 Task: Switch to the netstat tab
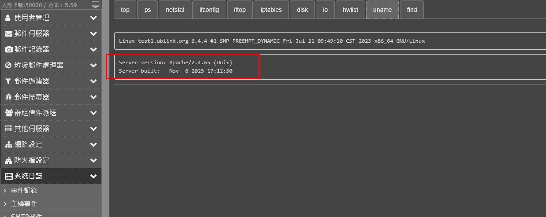[x=175, y=10]
